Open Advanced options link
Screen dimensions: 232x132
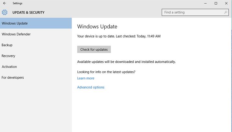coord(91,87)
